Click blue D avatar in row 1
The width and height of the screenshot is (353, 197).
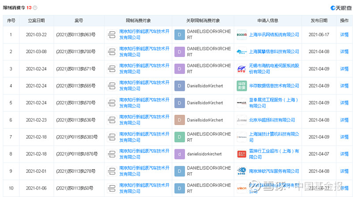[180, 35]
